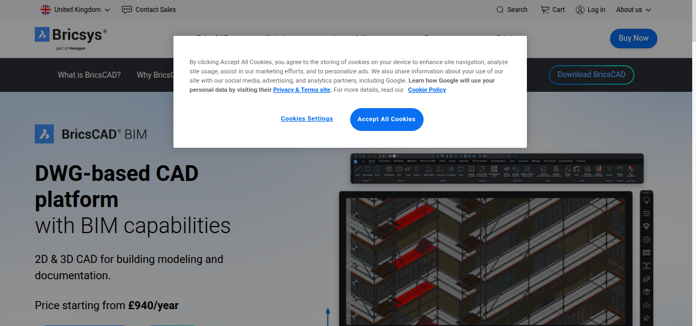The width and height of the screenshot is (696, 326).
Task: Select the Slab tool icon
Action: coord(408,169)
